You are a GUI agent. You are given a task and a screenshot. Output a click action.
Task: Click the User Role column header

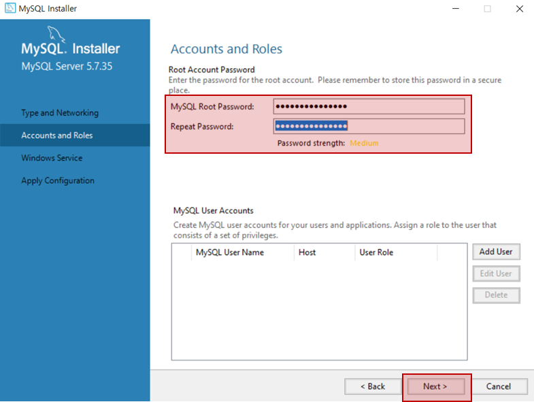click(x=396, y=252)
